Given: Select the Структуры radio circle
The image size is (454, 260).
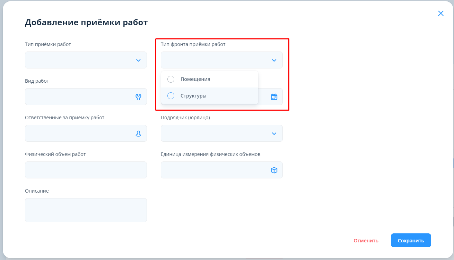Looking at the screenshot, I should 171,96.
